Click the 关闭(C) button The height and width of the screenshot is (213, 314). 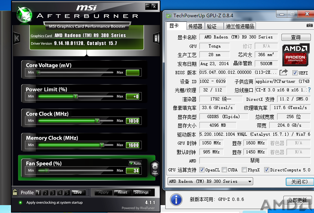click(x=299, y=182)
